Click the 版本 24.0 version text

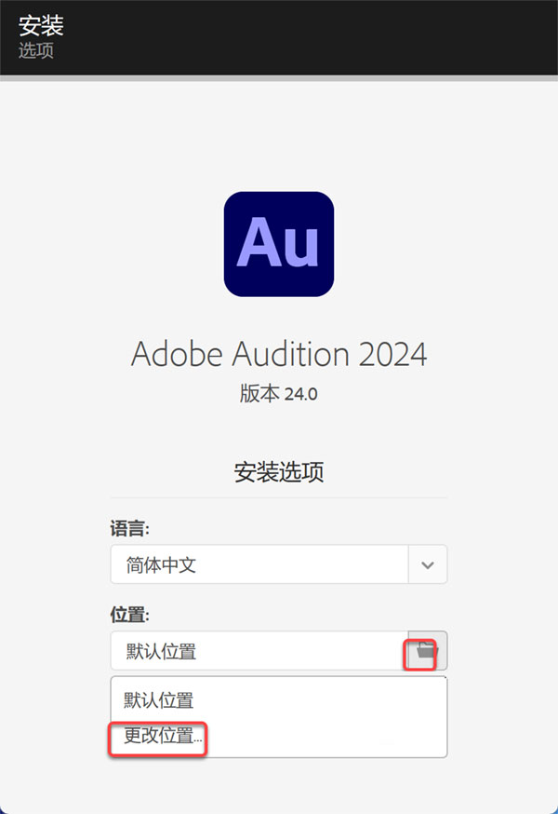(278, 394)
